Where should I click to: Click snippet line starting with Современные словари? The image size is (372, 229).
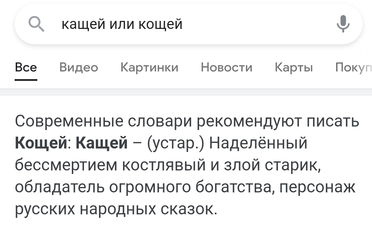pos(187,121)
